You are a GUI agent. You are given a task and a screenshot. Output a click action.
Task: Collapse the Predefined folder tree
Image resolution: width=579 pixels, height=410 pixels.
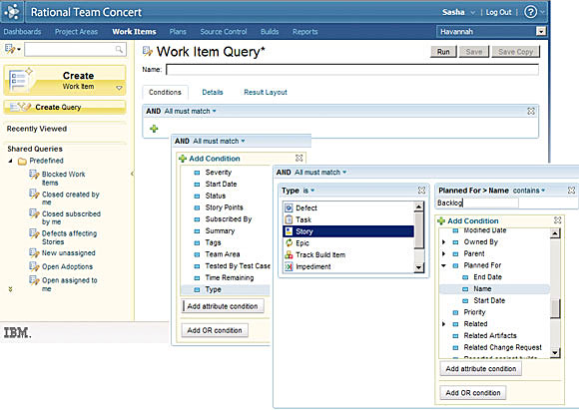click(x=10, y=161)
